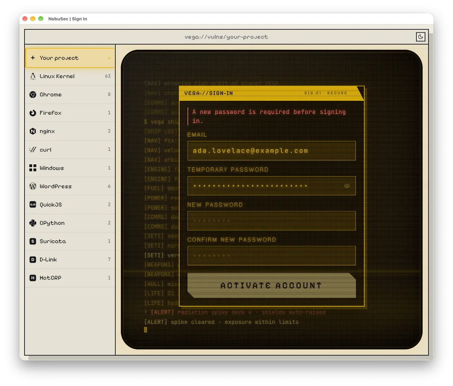
Task: Click the Linux Kernel count 63
Action: [108, 76]
